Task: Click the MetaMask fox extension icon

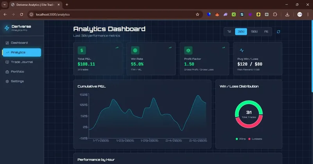Action: click(217, 14)
